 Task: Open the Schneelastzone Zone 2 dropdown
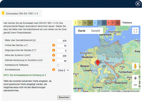pos(63,70)
